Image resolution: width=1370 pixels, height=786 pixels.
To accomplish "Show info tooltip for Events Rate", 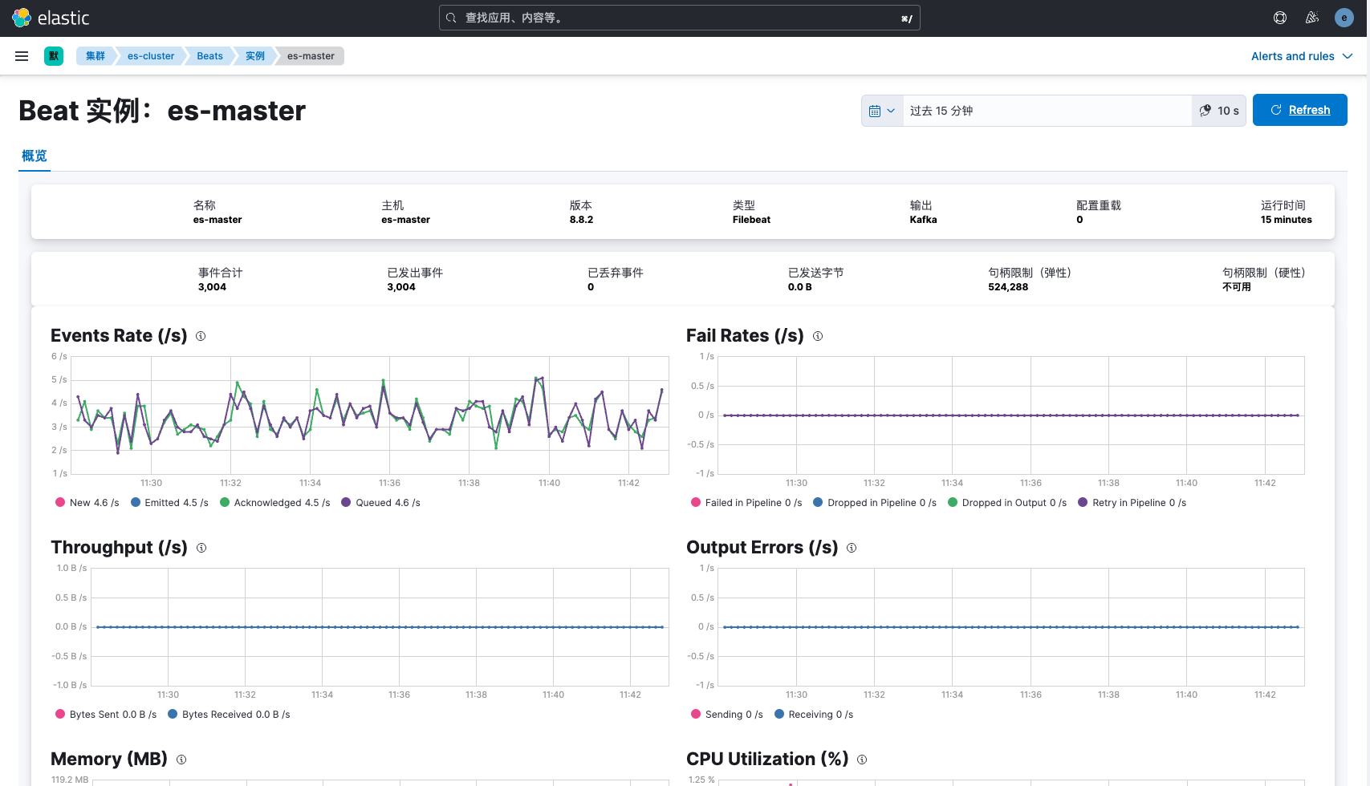I will (201, 336).
